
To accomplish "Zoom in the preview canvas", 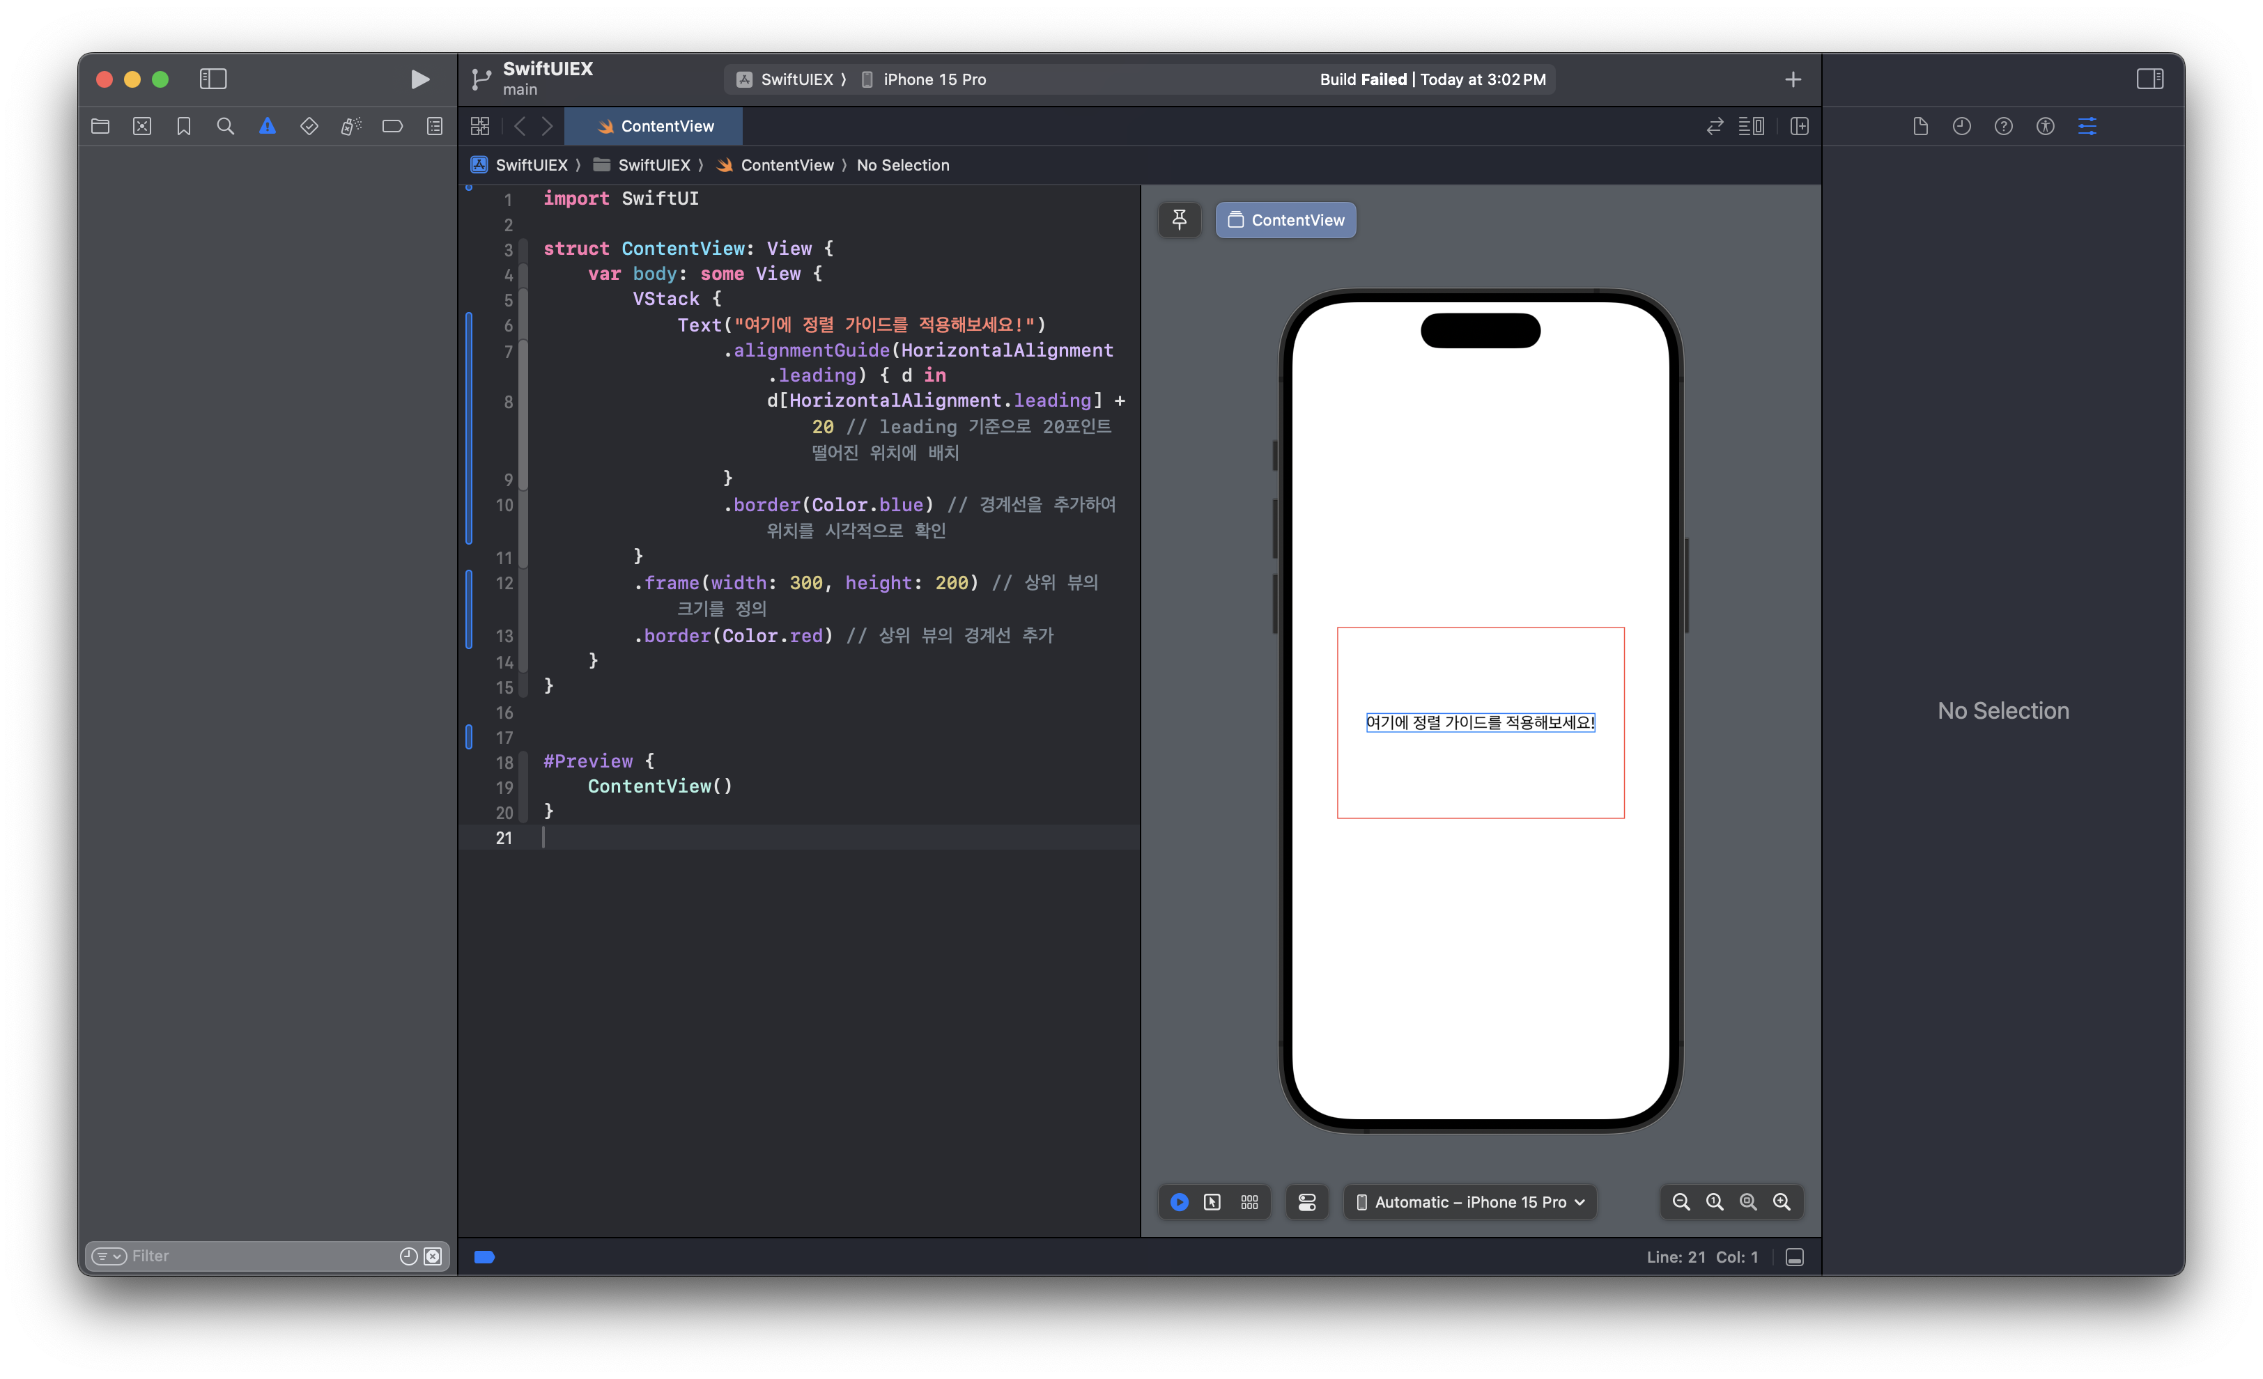I will 1782,1202.
